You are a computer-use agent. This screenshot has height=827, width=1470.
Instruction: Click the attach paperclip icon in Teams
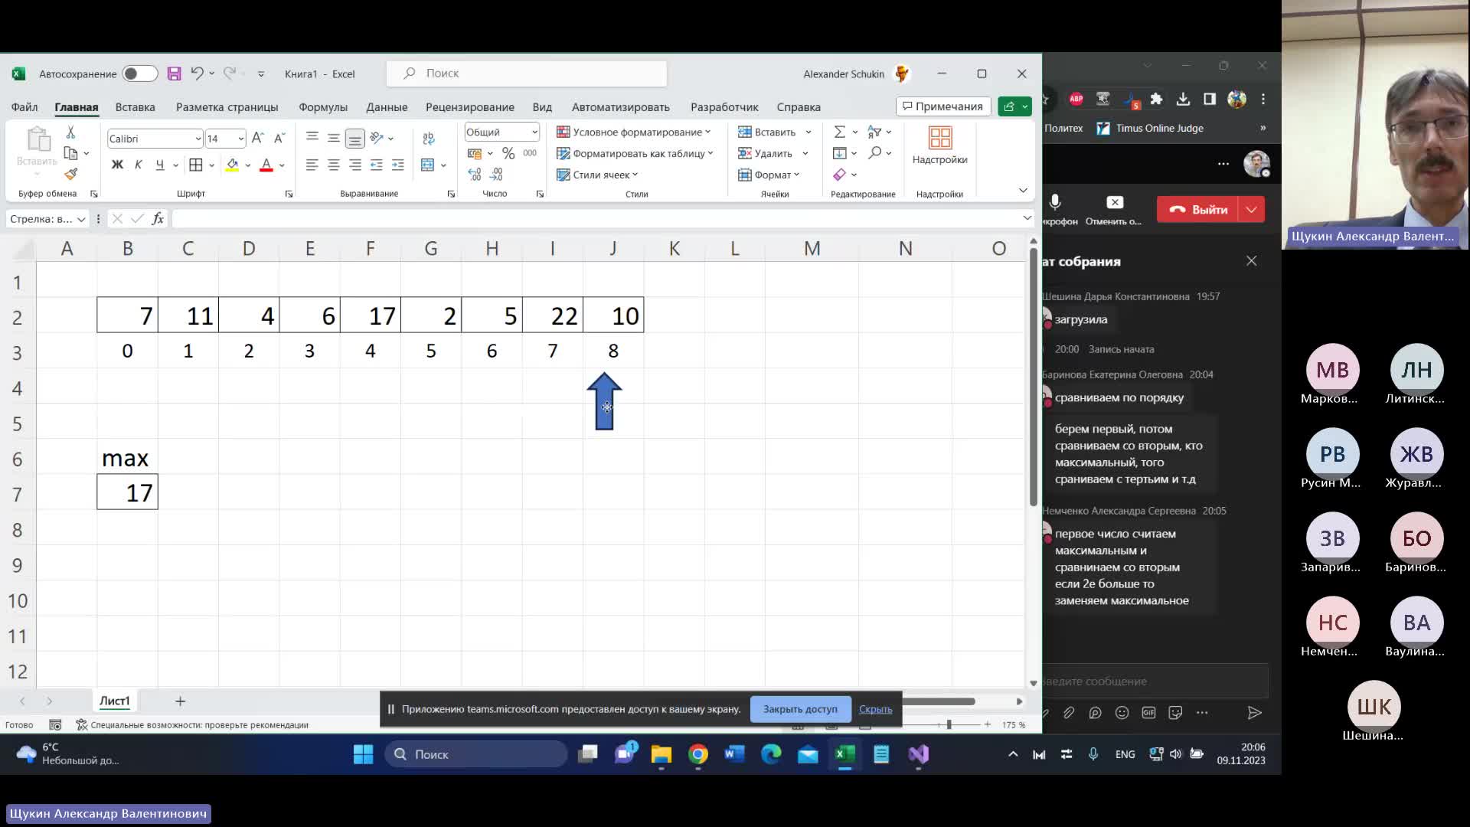[1069, 713]
